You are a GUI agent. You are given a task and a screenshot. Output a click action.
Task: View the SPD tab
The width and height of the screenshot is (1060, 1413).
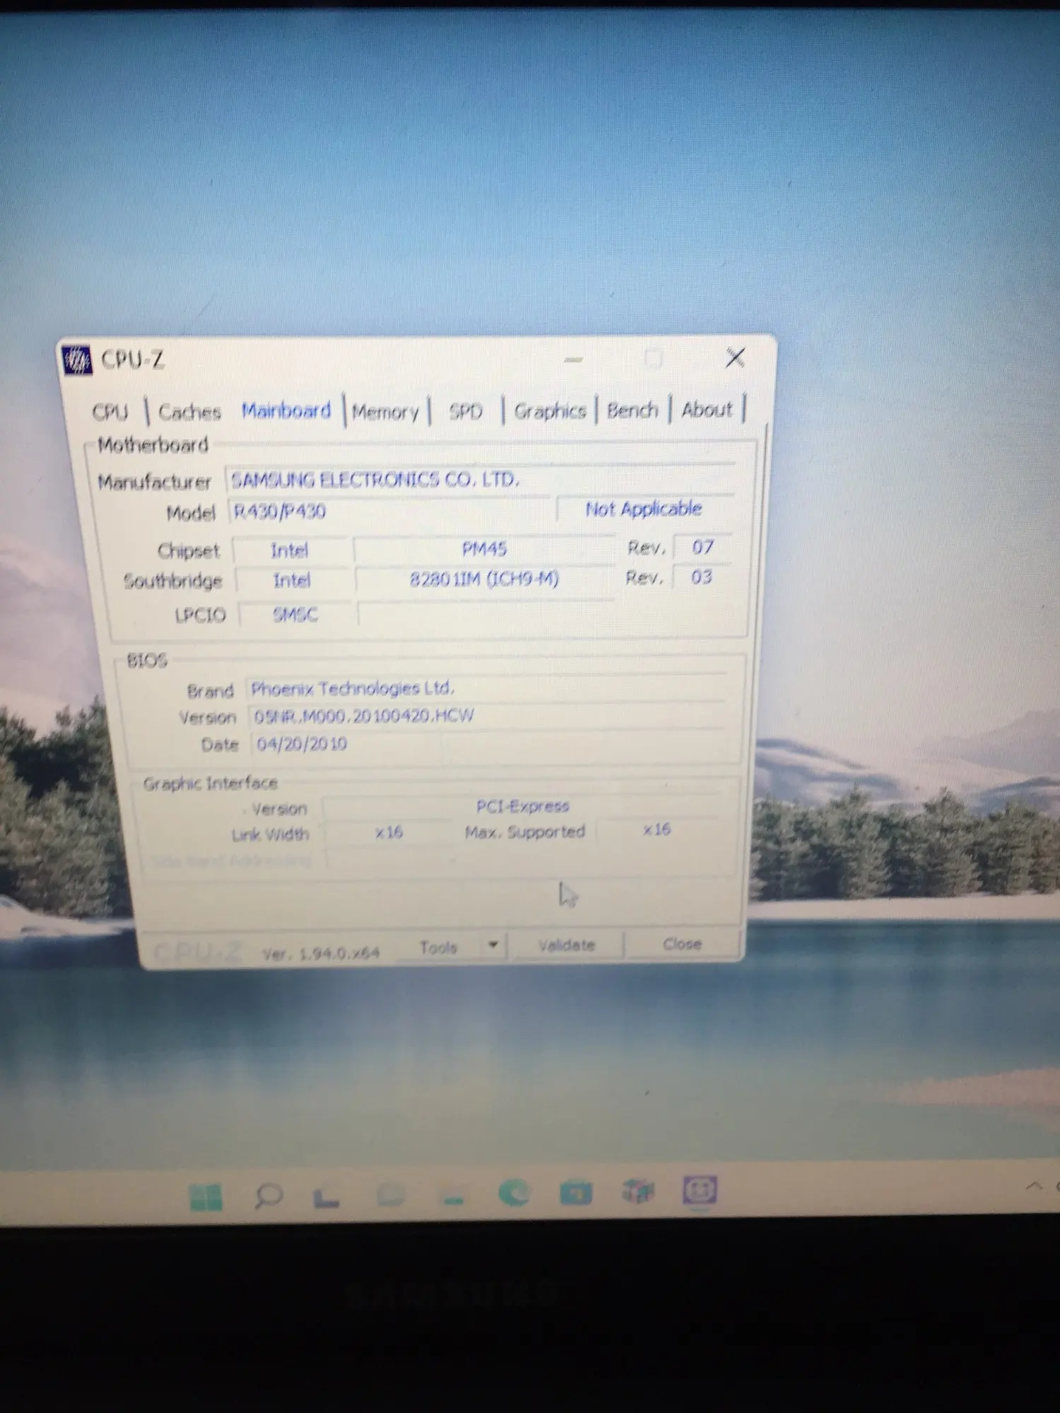pyautogui.click(x=466, y=410)
